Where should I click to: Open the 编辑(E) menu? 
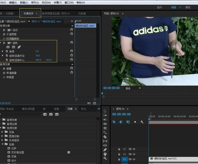[13, 2]
